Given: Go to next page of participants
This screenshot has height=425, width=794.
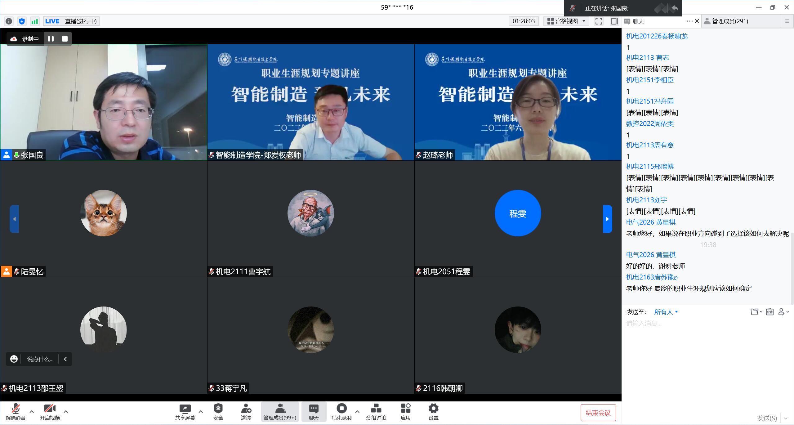Looking at the screenshot, I should (x=607, y=219).
